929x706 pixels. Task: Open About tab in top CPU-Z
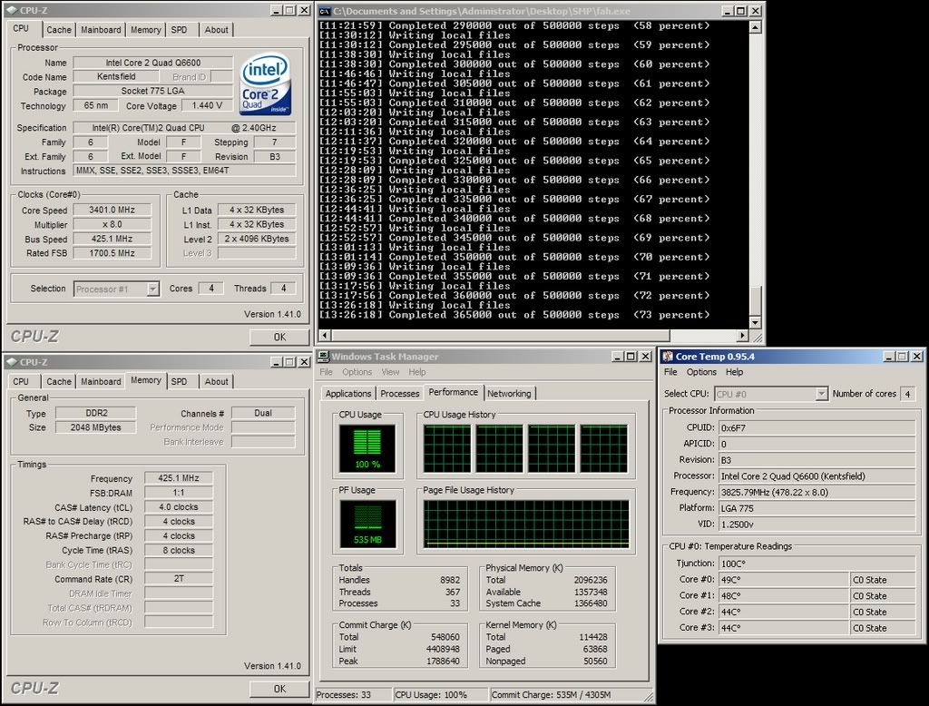(216, 30)
